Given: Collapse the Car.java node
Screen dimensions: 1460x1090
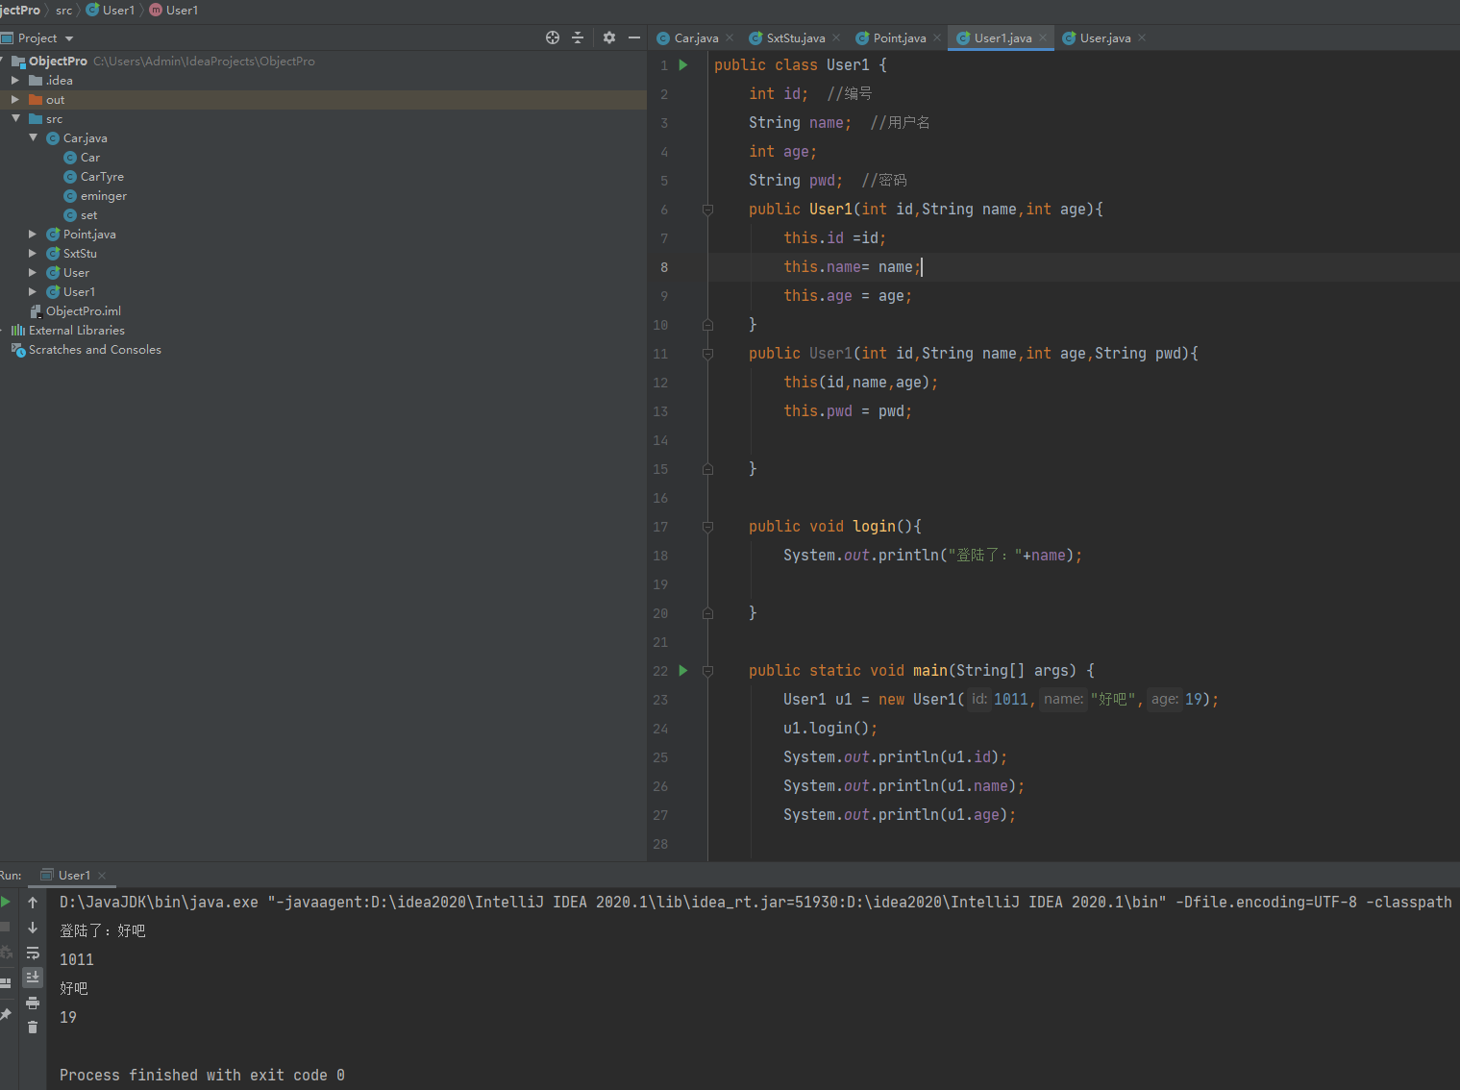Looking at the screenshot, I should tap(33, 138).
